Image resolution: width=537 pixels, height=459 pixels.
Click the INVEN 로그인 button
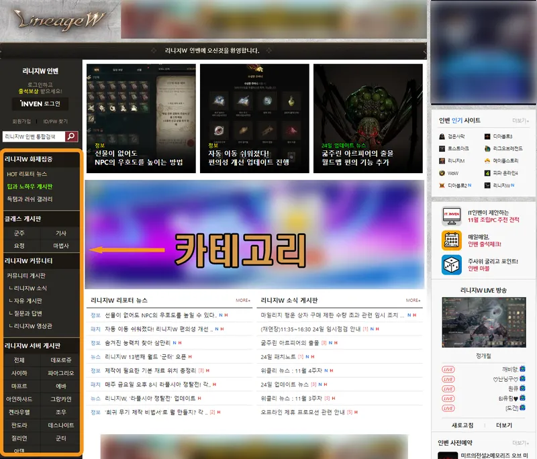point(40,104)
